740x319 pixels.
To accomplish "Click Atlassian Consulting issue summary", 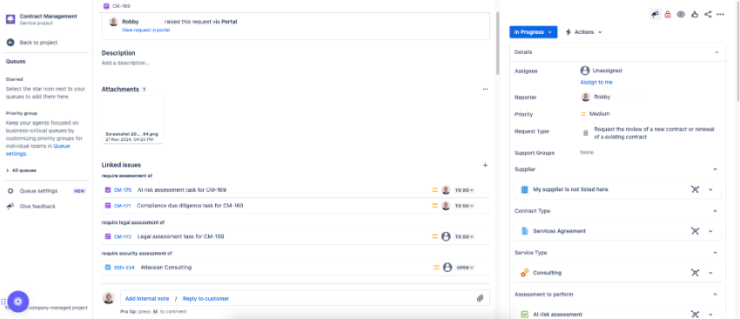I will tap(166, 268).
